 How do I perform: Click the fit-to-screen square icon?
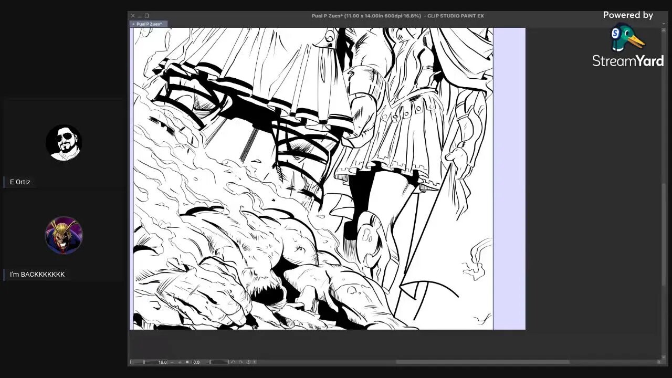(x=187, y=362)
